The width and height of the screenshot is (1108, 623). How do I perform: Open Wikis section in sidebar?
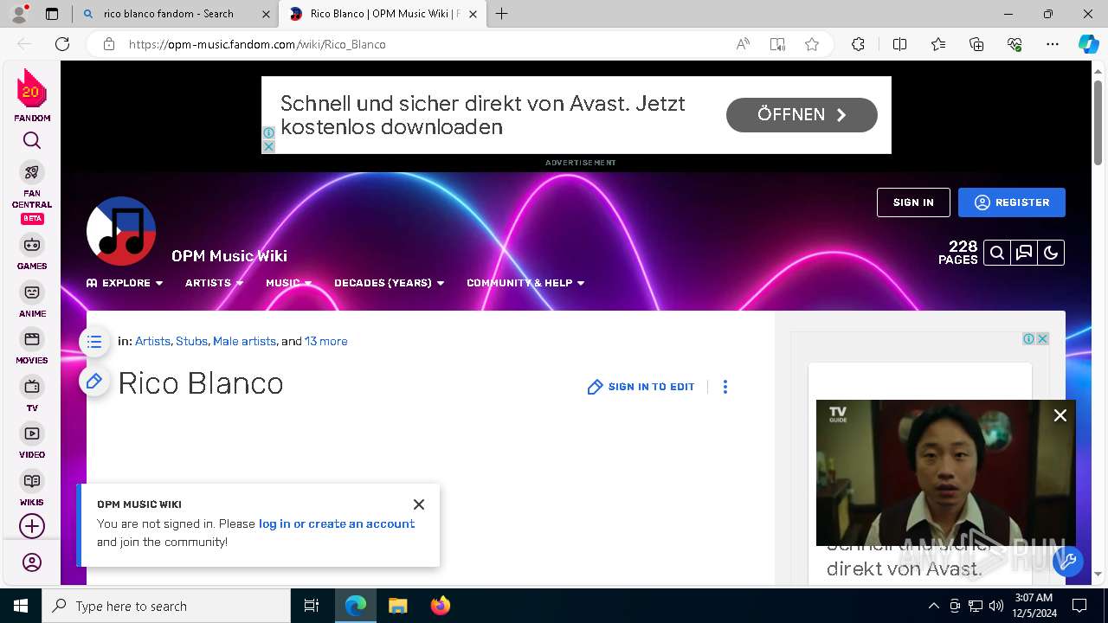click(32, 488)
